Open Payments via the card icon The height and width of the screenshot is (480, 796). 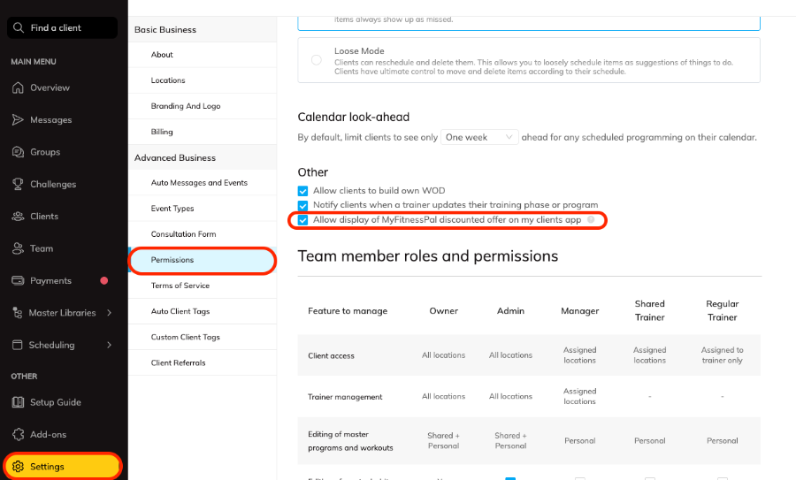click(18, 281)
